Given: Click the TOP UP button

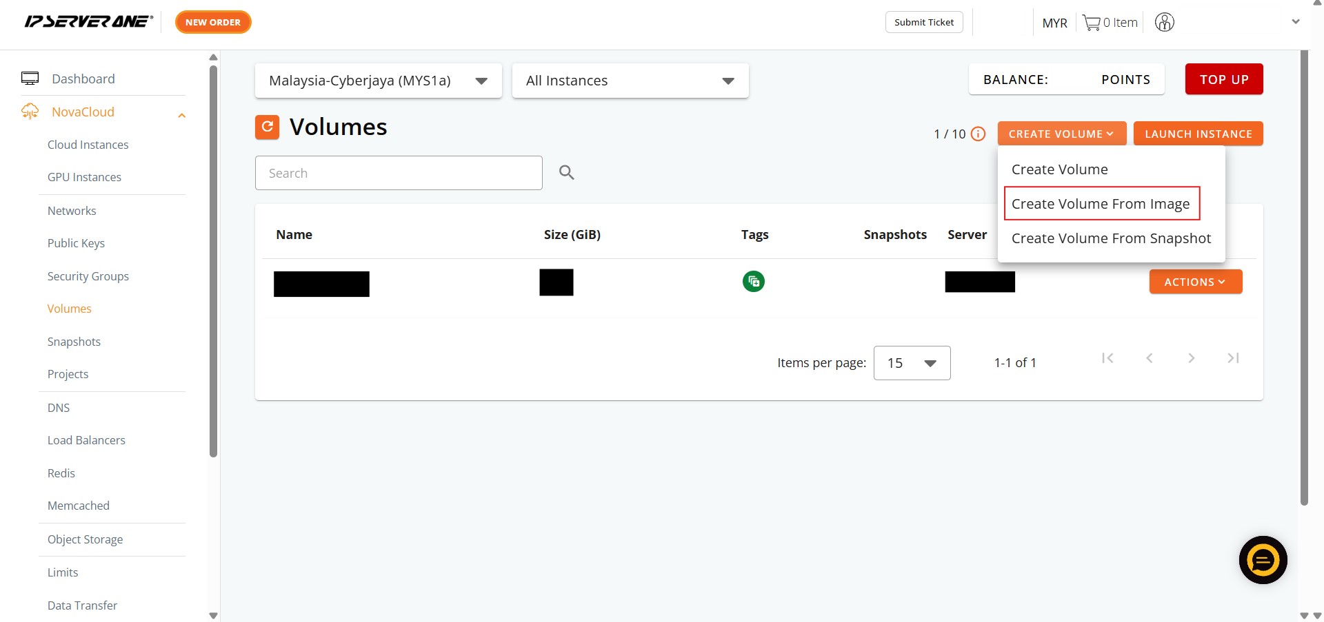Looking at the screenshot, I should tap(1223, 79).
